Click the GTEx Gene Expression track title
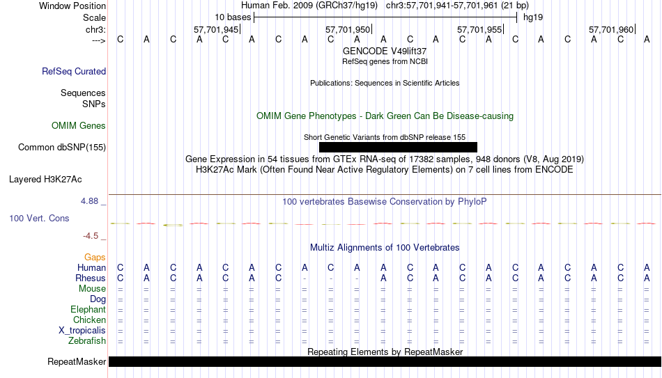 coord(385,159)
